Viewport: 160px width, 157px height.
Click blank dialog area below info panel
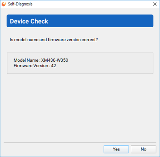click(x=80, y=107)
